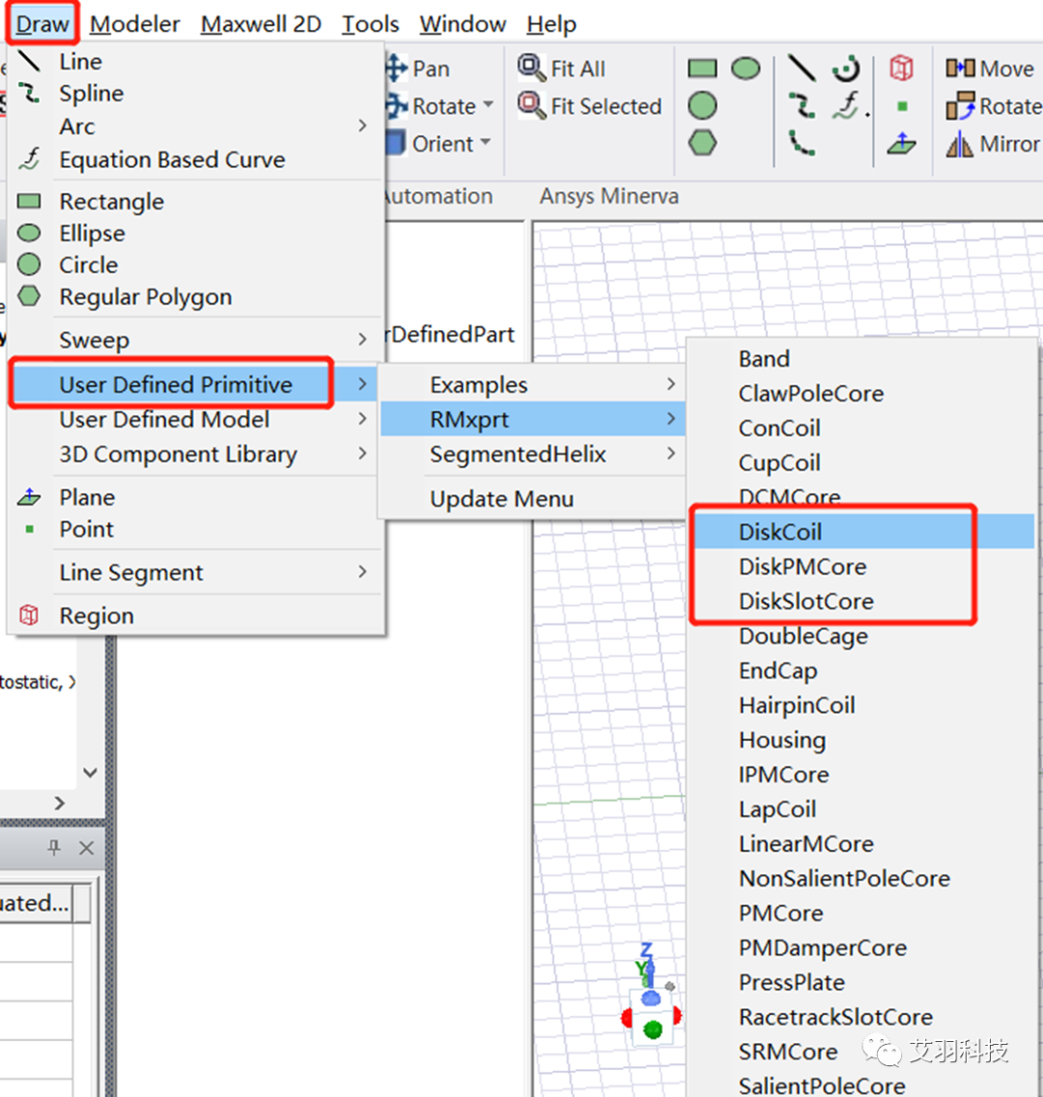Click the project tree scroll-down arrow
Screen dimensions: 1043x1097
click(x=90, y=773)
